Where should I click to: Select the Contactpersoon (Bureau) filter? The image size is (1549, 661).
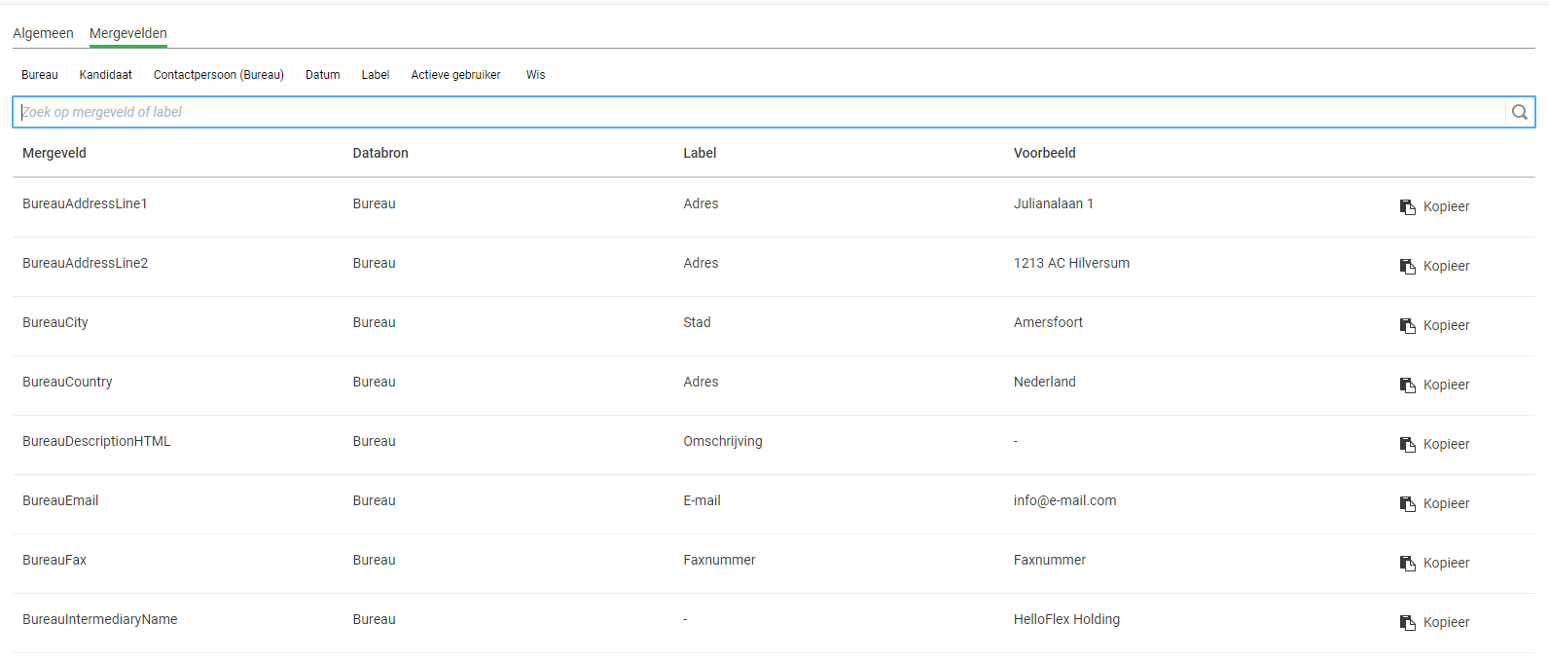pos(219,75)
